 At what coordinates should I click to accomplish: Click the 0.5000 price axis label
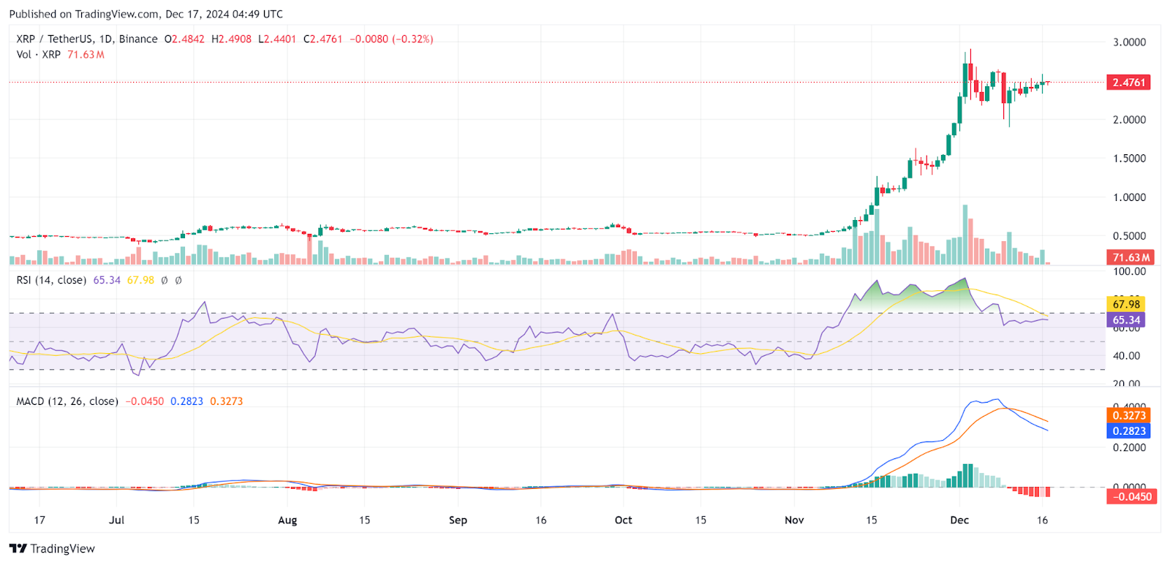[1129, 236]
